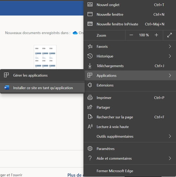Open the document template thumbnail
The height and width of the screenshot is (177, 176).
[45, 57]
